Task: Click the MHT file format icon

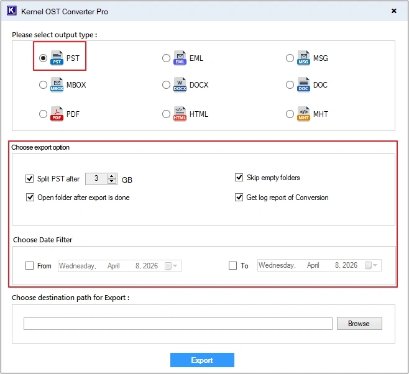Action: coord(303,114)
